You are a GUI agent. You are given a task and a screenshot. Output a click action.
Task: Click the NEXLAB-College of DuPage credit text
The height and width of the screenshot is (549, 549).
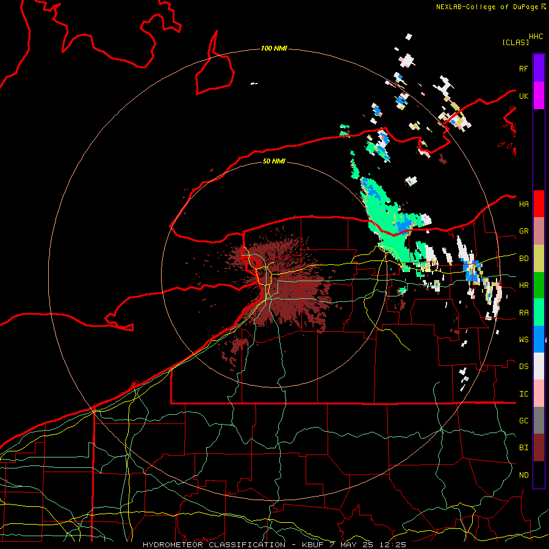[487, 7]
